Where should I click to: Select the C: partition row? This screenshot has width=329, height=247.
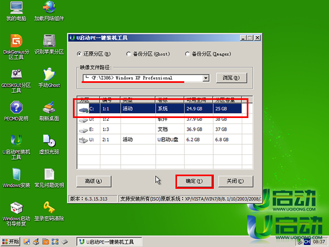click(160, 109)
